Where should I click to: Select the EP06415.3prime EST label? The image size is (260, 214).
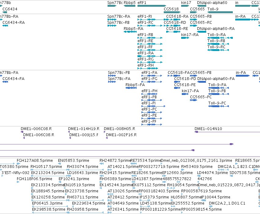click(47, 203)
